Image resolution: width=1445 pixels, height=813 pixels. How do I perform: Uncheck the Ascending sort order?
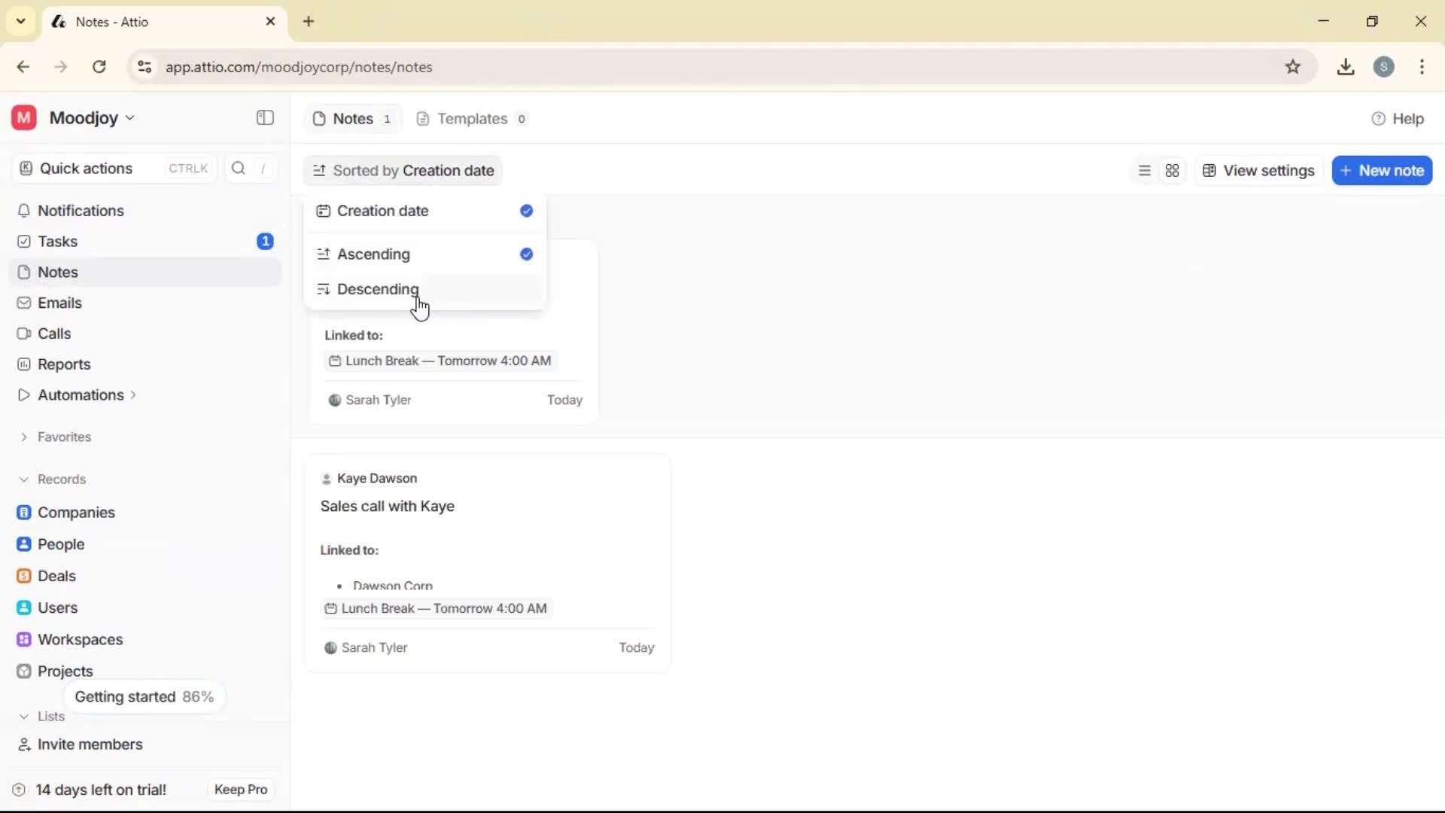pos(525,254)
